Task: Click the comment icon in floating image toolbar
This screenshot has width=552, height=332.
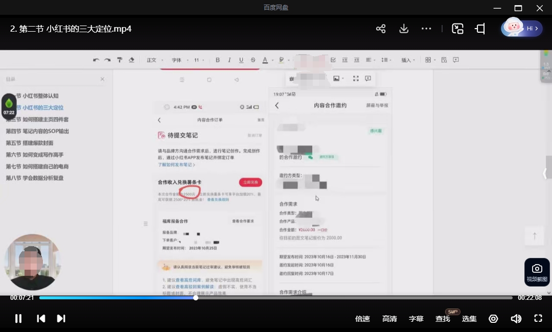Action: click(368, 79)
